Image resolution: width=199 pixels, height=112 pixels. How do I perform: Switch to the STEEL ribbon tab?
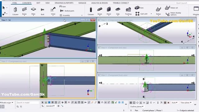coord(15,3)
